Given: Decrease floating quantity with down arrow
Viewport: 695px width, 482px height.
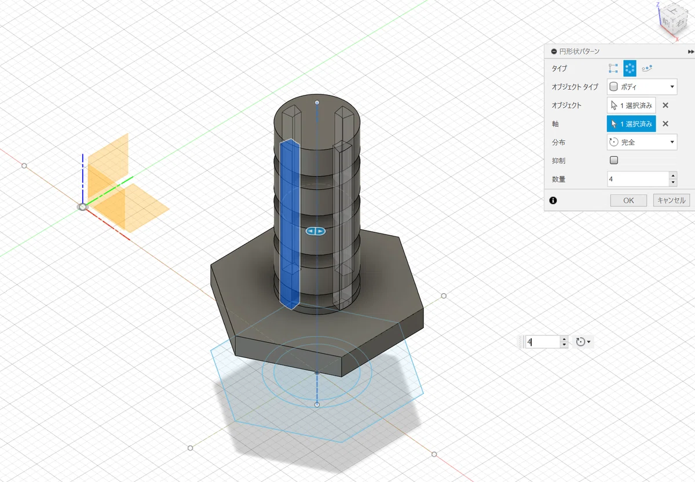Looking at the screenshot, I should pyautogui.click(x=564, y=345).
